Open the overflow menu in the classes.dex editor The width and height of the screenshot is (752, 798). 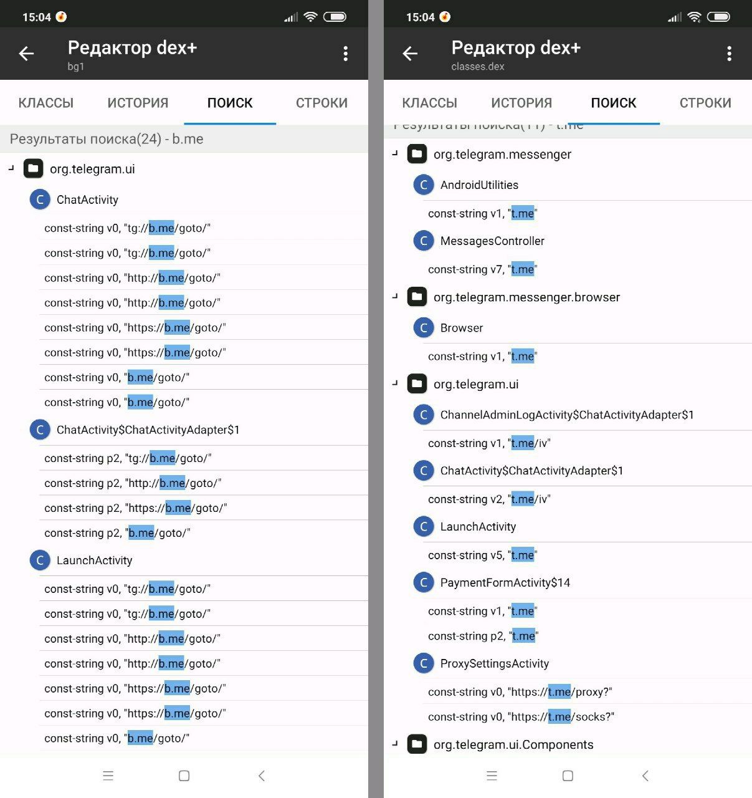(x=729, y=54)
